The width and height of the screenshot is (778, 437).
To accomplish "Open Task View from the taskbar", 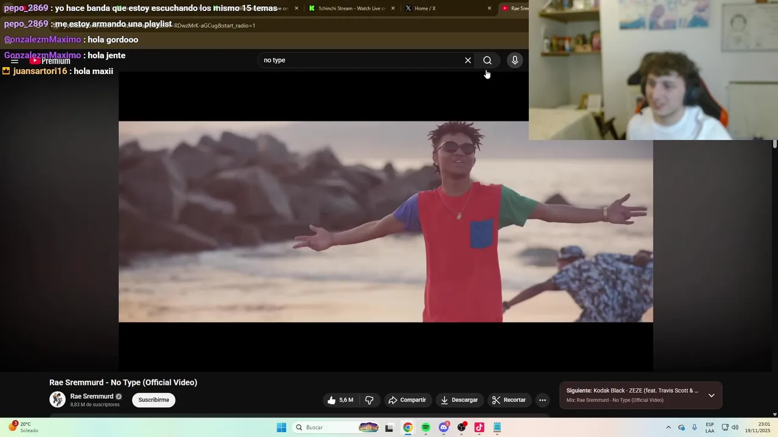I will pos(390,427).
